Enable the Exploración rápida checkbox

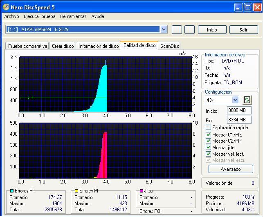209,128
